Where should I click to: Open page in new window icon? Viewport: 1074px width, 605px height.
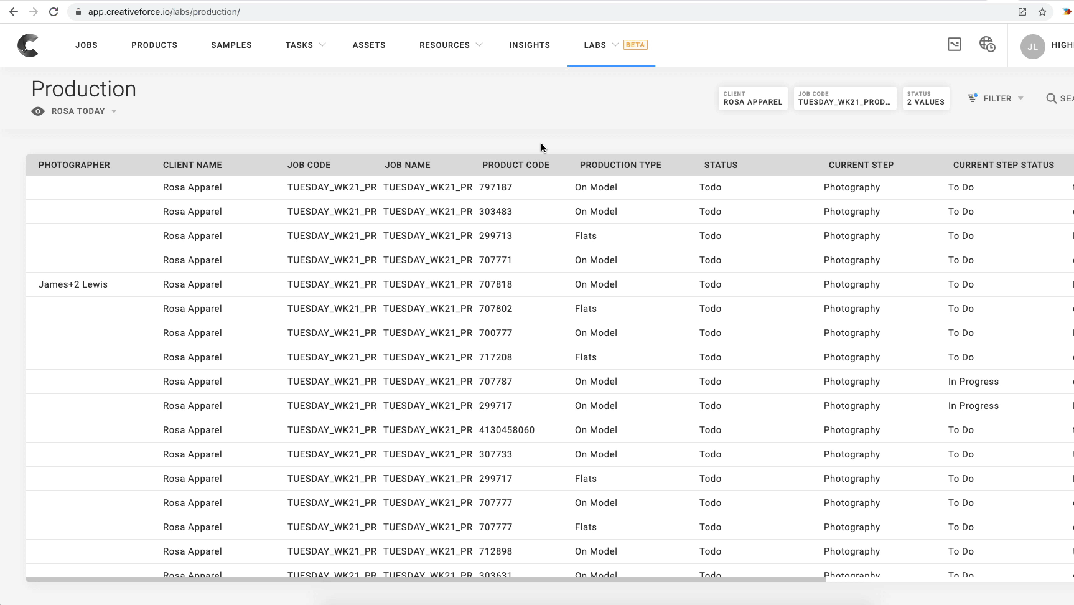pyautogui.click(x=1022, y=12)
